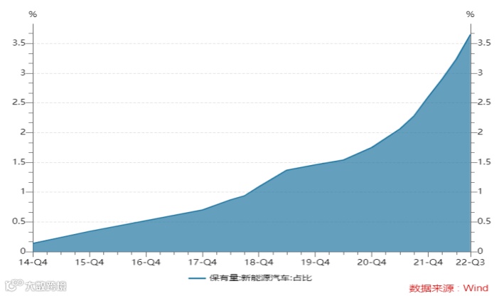Click the right axis % unit label
504x296 pixels.
click(471, 14)
